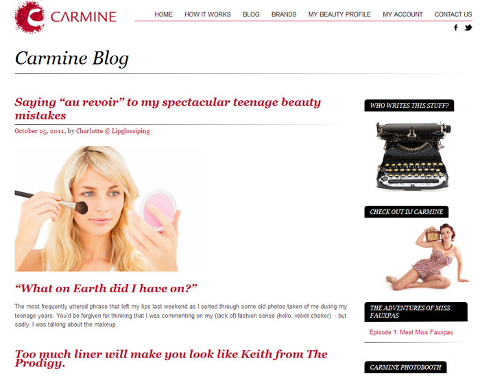
Task: Click the October 25, 2011 date link
Action: click(x=40, y=131)
